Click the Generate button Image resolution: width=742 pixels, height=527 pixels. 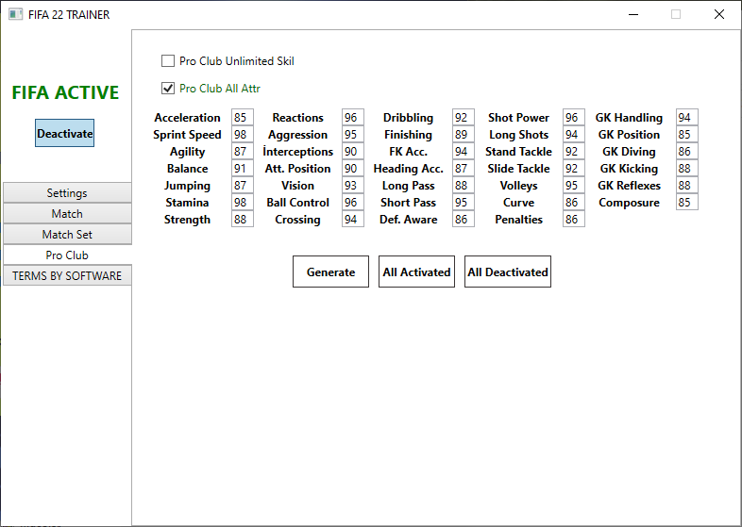point(330,272)
